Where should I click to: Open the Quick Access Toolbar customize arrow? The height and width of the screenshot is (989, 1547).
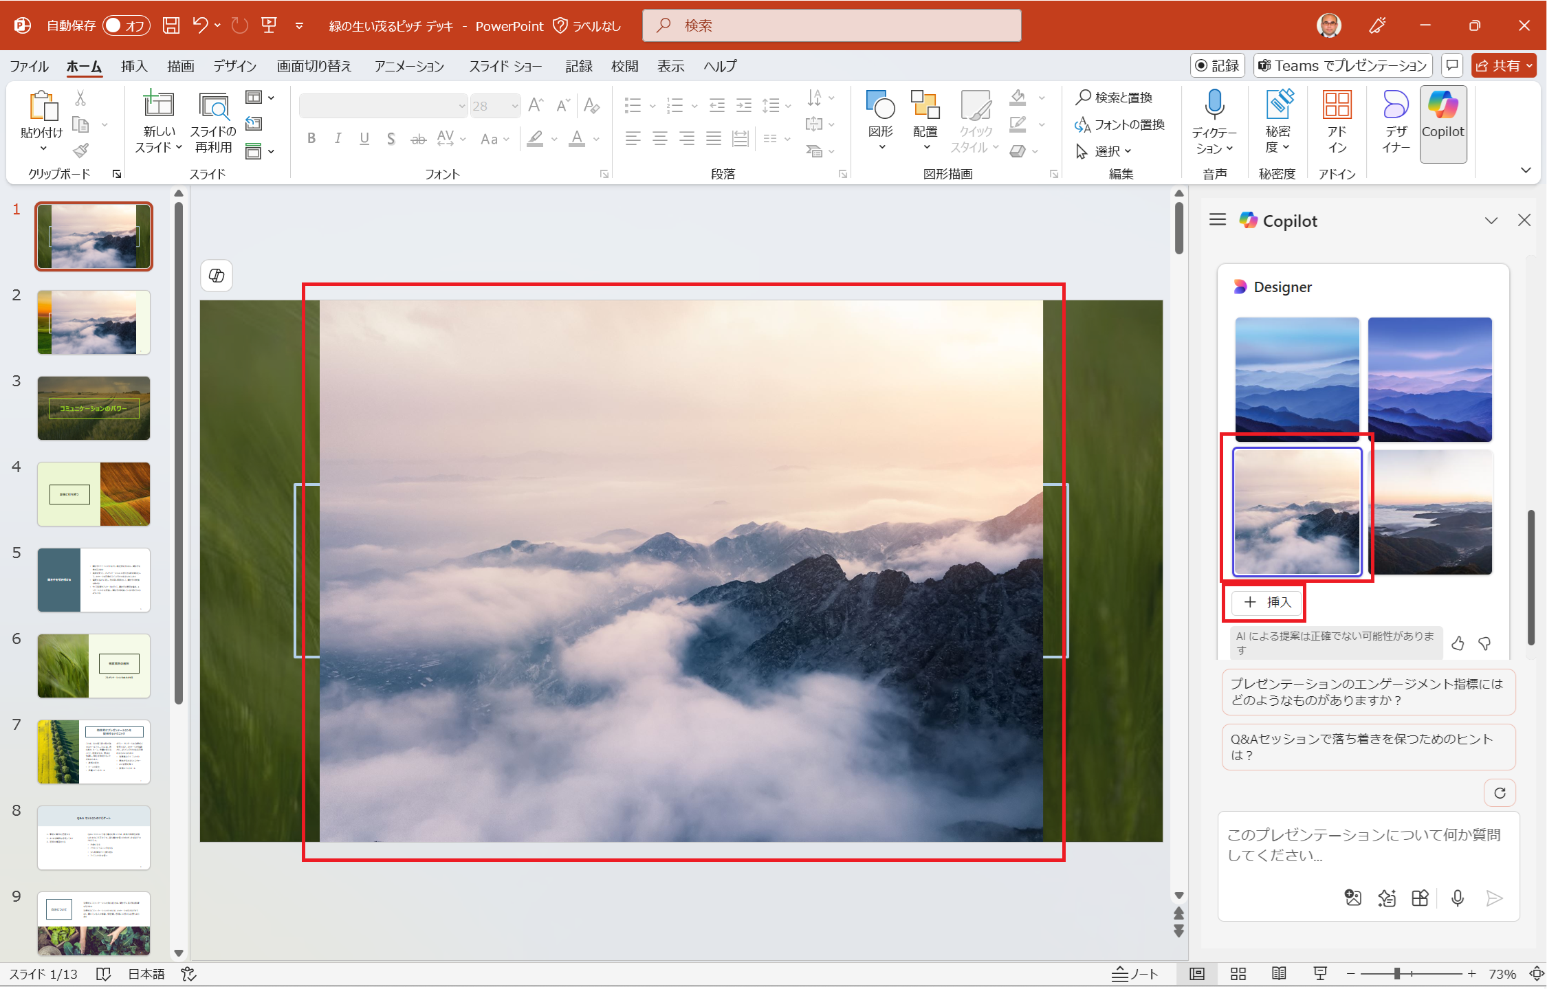[299, 25]
